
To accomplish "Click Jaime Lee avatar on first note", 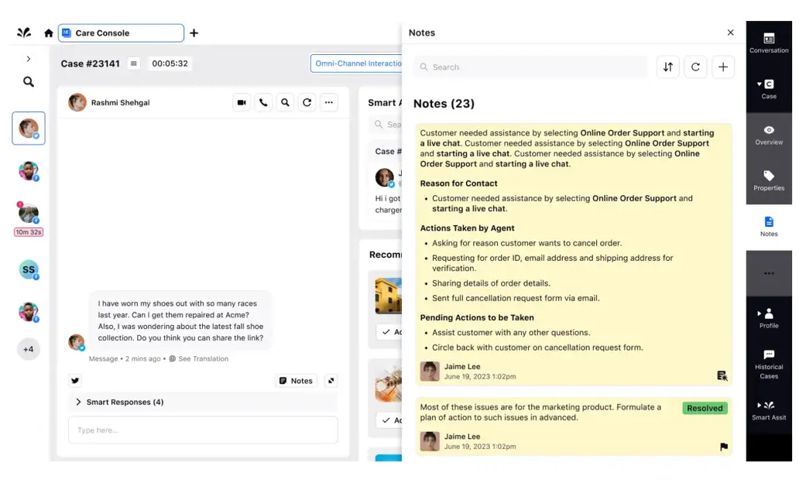I will click(x=430, y=372).
